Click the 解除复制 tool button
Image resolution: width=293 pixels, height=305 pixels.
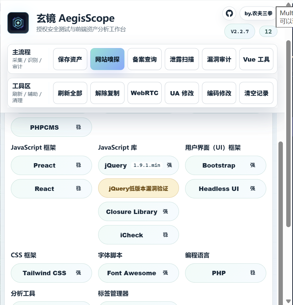(107, 93)
